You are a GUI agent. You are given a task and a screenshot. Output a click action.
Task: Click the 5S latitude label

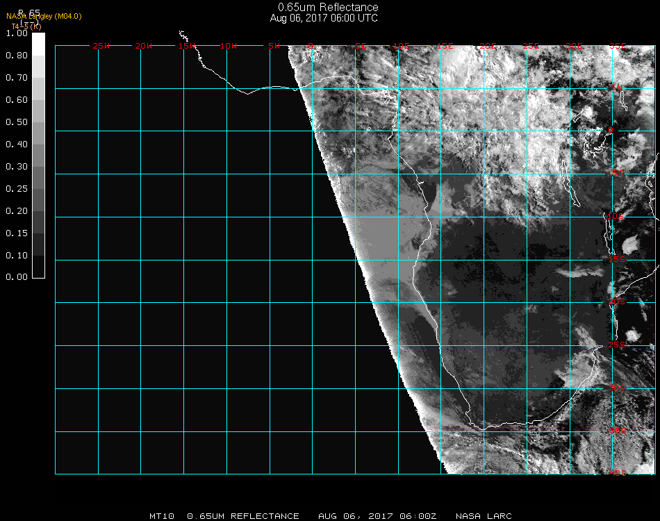(x=618, y=174)
